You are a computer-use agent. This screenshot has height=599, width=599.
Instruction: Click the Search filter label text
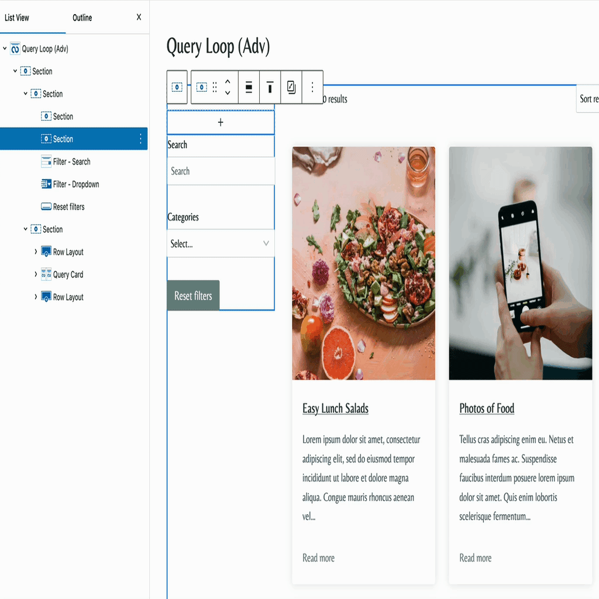177,145
